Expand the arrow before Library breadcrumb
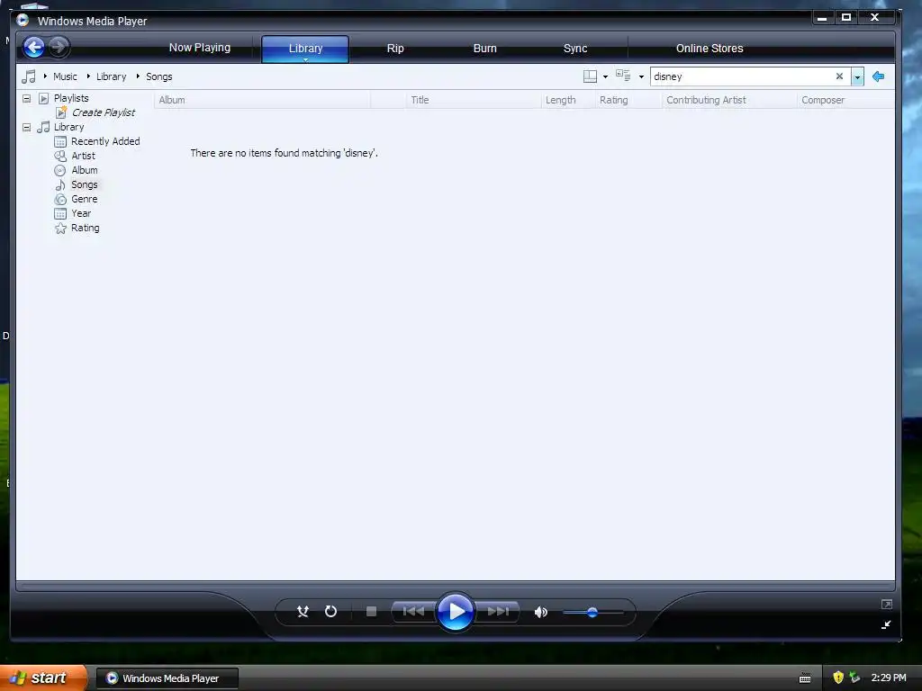Viewport: 922px width, 691px height. pyautogui.click(x=88, y=76)
